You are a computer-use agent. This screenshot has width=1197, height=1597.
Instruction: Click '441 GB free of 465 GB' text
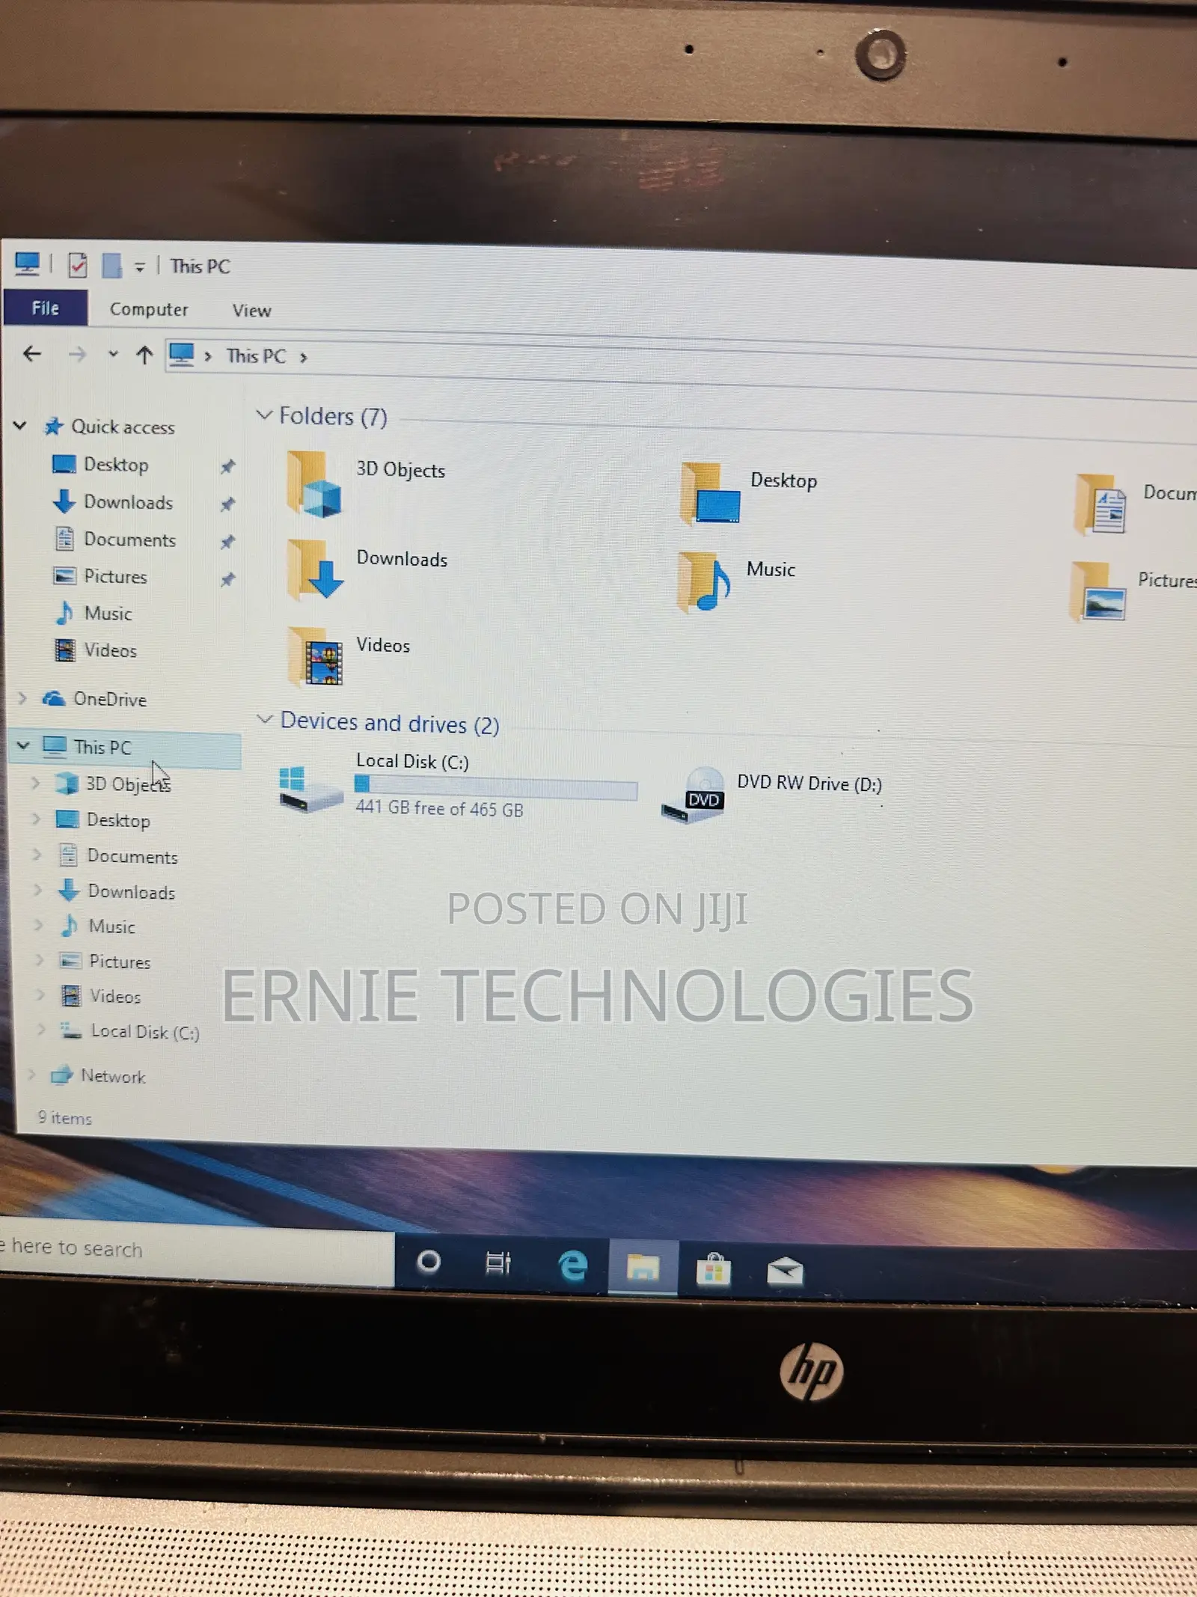(439, 808)
